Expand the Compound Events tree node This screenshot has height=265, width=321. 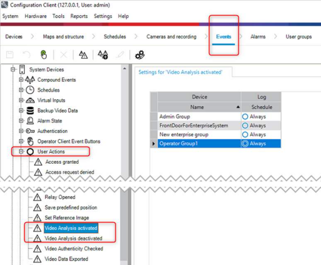[x=21, y=80]
